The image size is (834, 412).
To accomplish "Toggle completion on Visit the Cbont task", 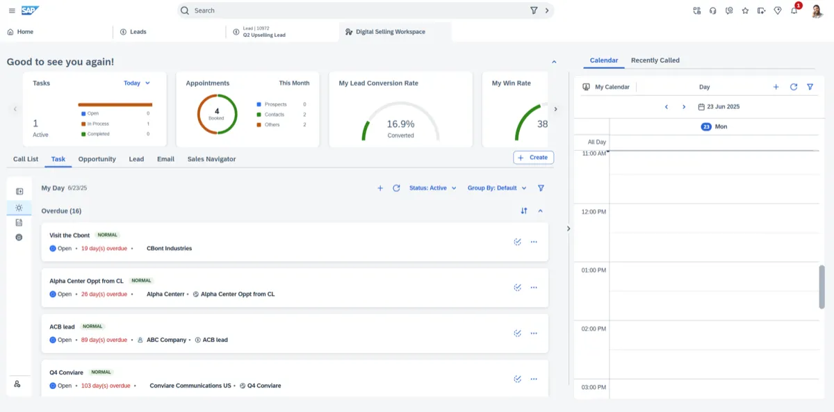I will [x=516, y=241].
